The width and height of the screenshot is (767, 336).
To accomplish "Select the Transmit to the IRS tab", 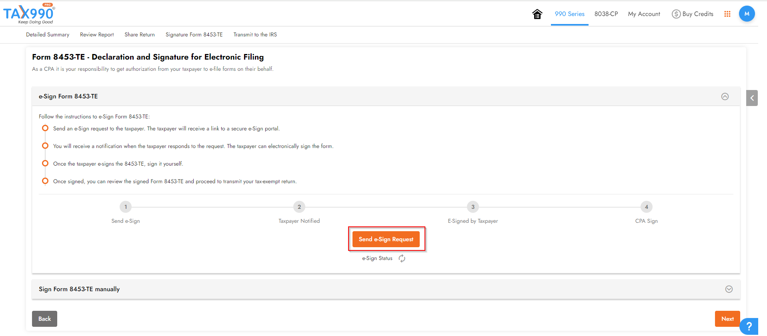I will click(x=255, y=34).
